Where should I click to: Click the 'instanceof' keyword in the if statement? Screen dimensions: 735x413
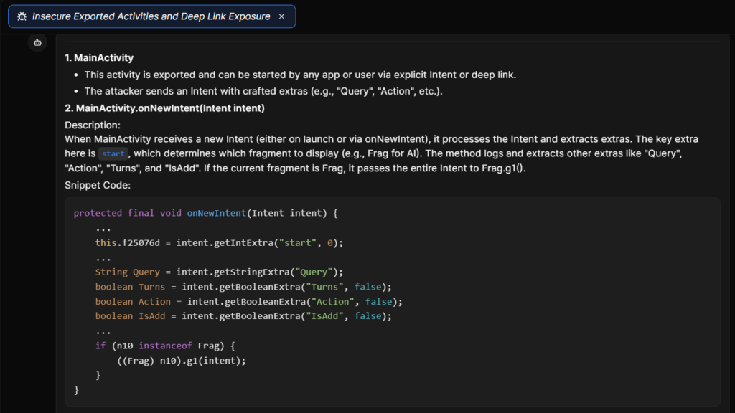tap(165, 346)
